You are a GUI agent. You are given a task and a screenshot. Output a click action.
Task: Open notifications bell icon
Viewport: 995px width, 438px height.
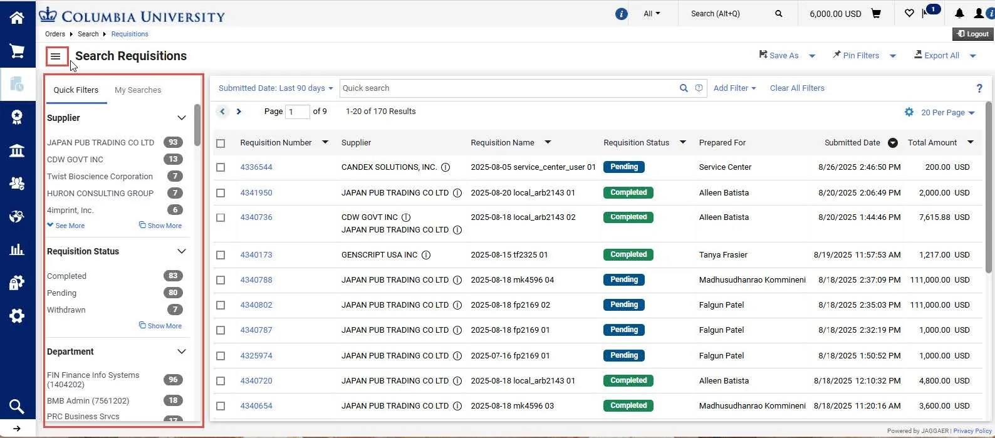click(959, 13)
